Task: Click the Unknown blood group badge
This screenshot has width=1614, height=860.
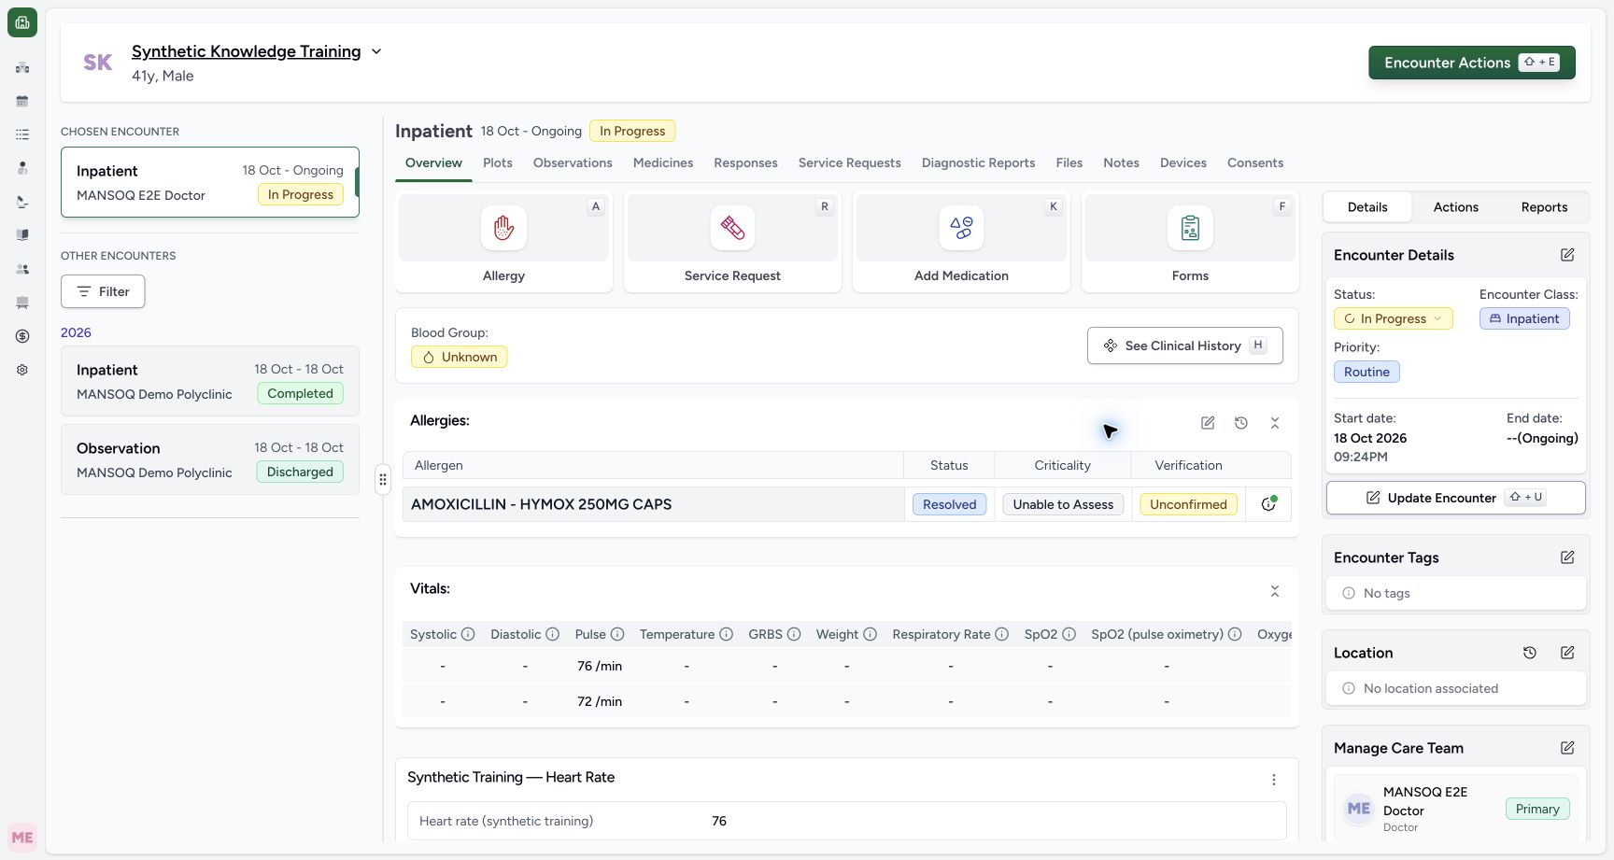Action: tap(459, 357)
